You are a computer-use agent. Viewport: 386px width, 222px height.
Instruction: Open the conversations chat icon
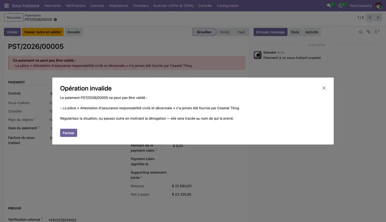point(329,6)
